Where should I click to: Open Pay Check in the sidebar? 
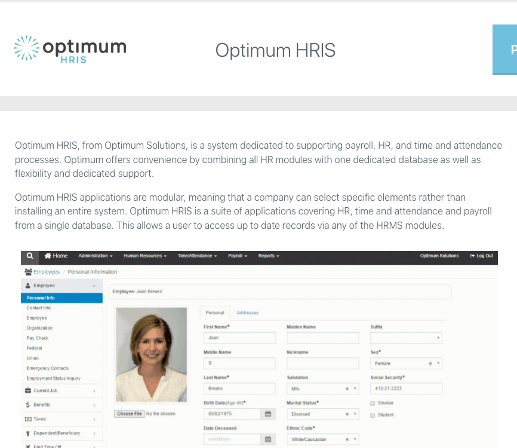(x=38, y=338)
